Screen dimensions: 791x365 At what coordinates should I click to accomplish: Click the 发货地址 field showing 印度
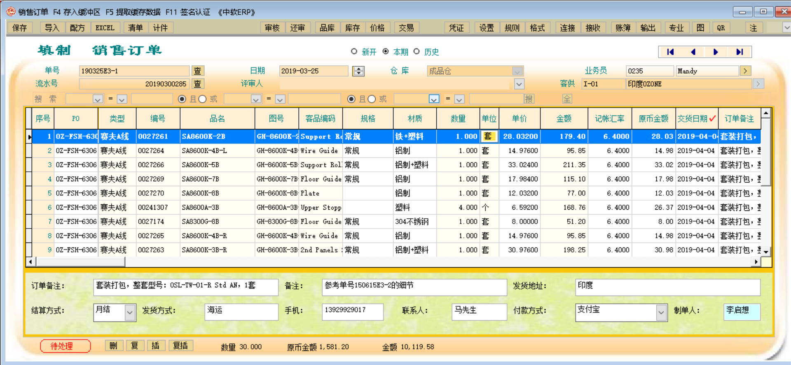click(667, 287)
